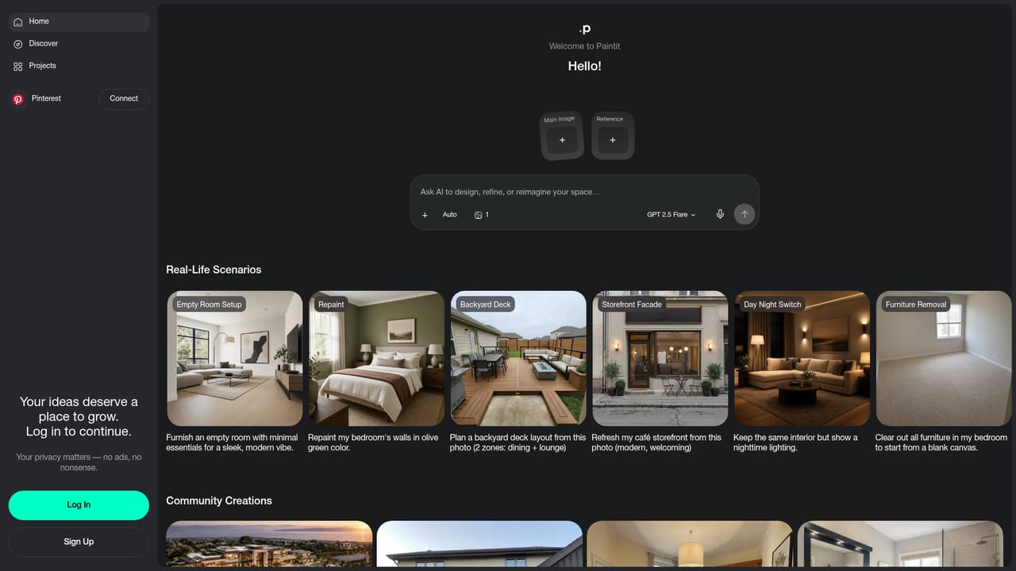Focus the Ask AI prompt input field
Screen dimensions: 1016x571
[584, 192]
